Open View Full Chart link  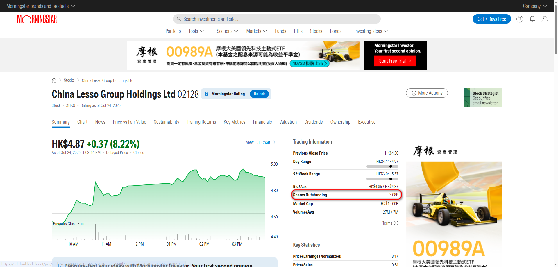(x=260, y=142)
